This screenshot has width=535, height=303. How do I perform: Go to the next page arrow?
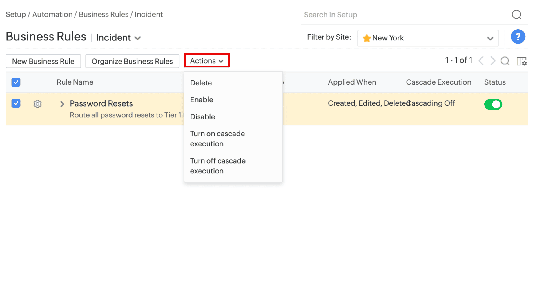pos(493,61)
